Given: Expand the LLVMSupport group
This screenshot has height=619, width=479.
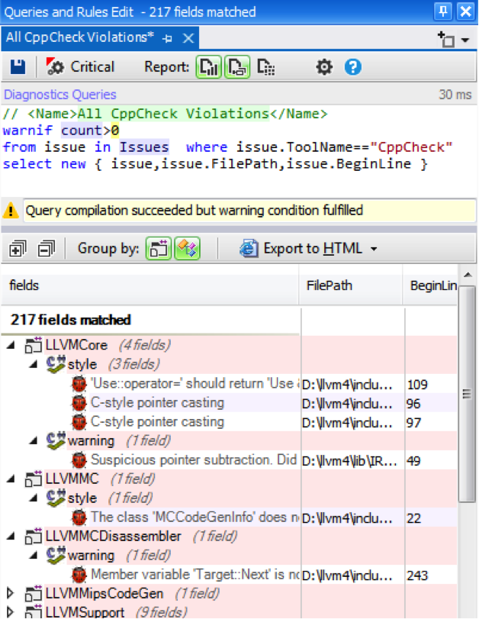Looking at the screenshot, I should click(11, 612).
